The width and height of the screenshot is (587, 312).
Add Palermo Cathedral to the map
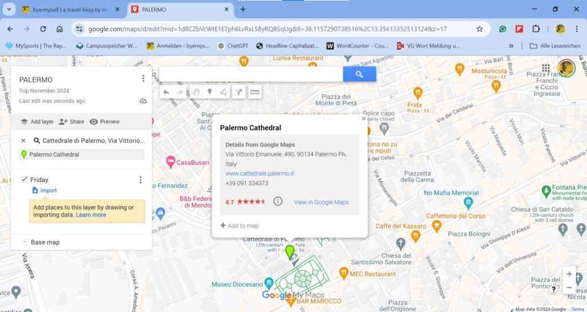240,225
